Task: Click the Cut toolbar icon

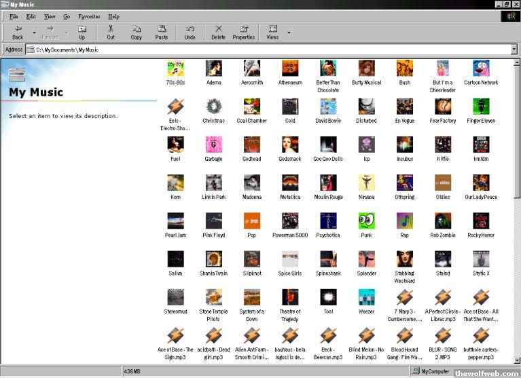Action: [x=110, y=32]
